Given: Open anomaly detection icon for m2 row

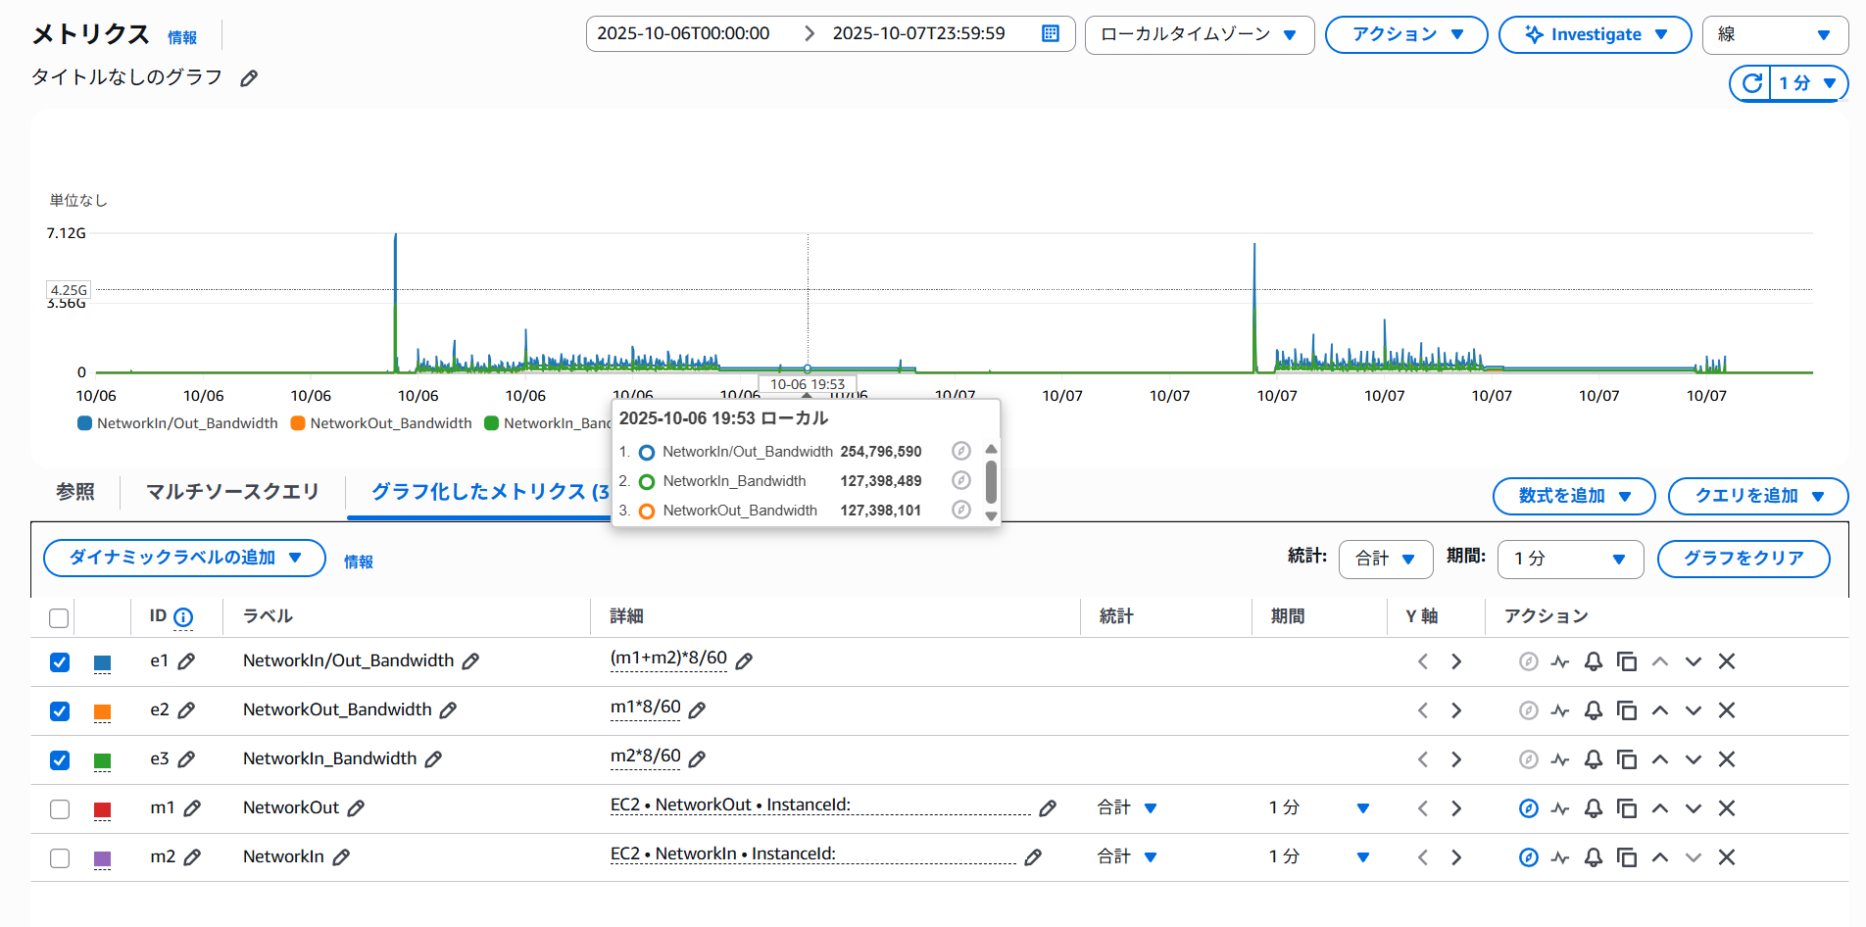Looking at the screenshot, I should [1560, 857].
